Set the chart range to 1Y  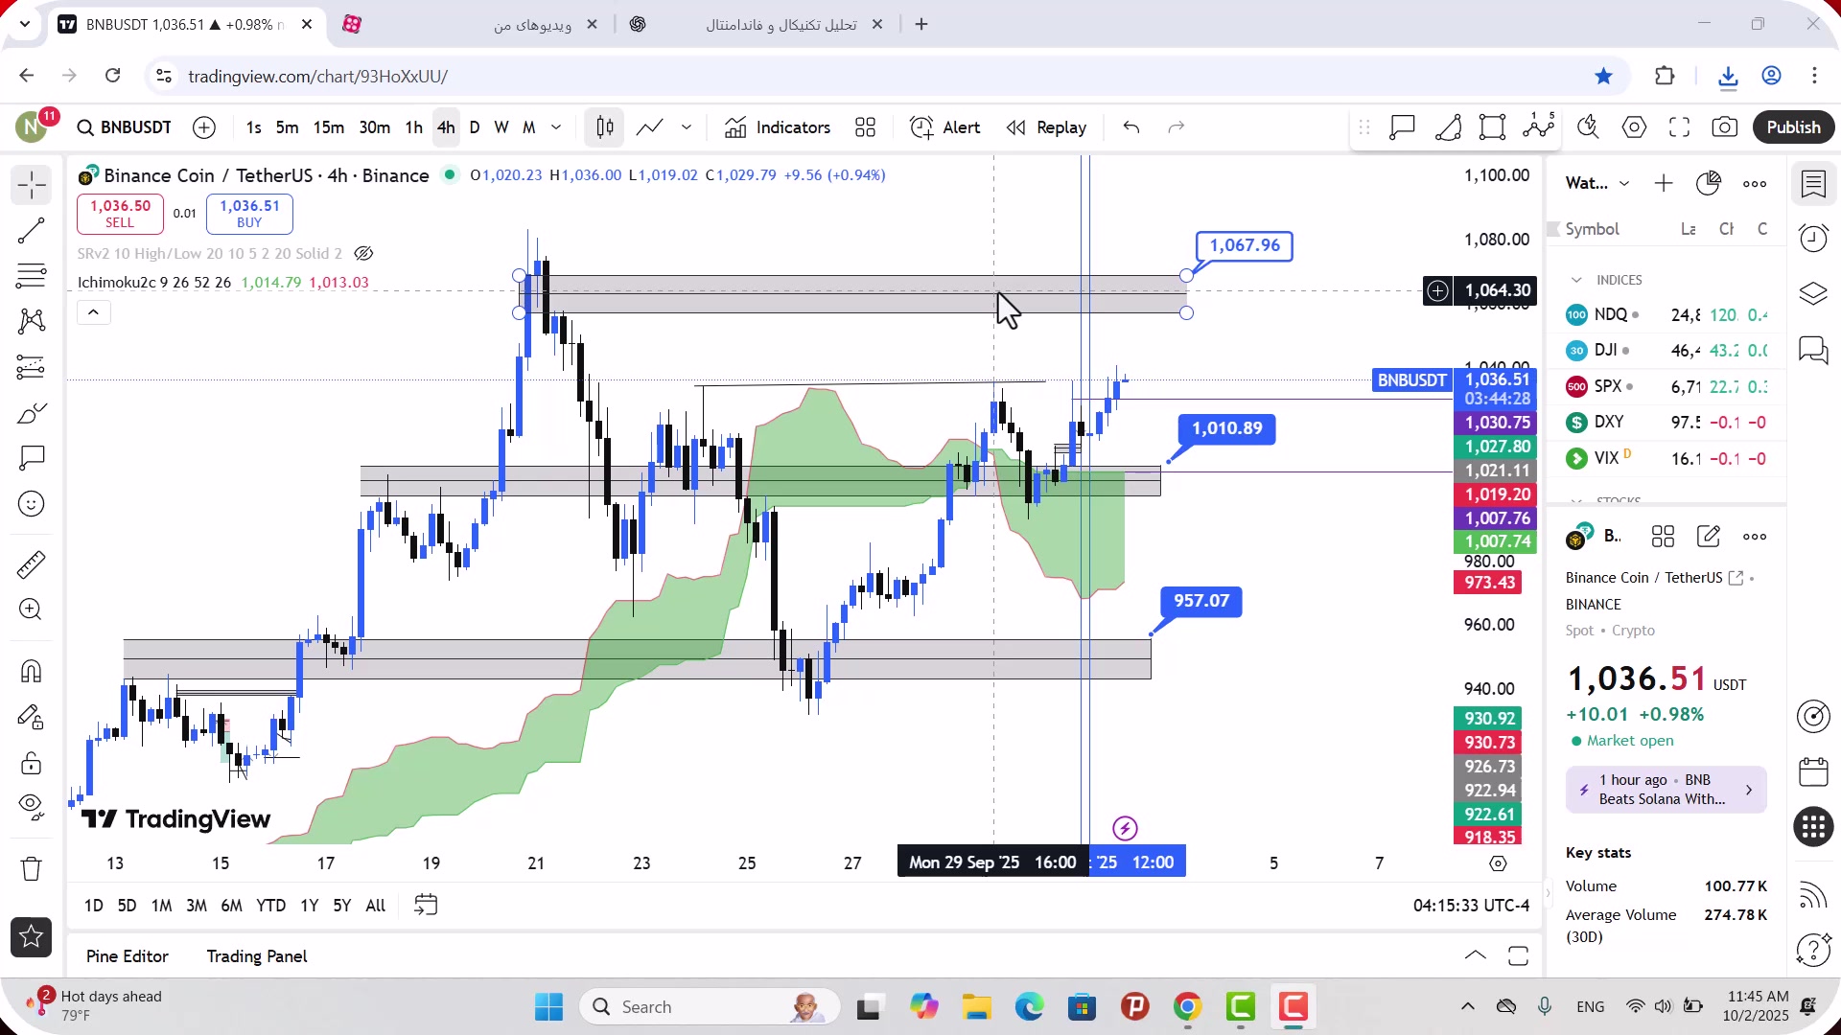pos(309,906)
